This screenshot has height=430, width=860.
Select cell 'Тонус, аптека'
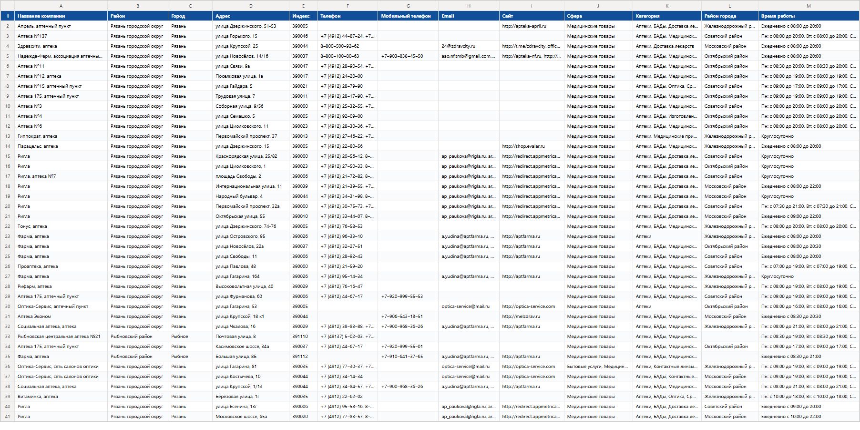click(x=61, y=226)
